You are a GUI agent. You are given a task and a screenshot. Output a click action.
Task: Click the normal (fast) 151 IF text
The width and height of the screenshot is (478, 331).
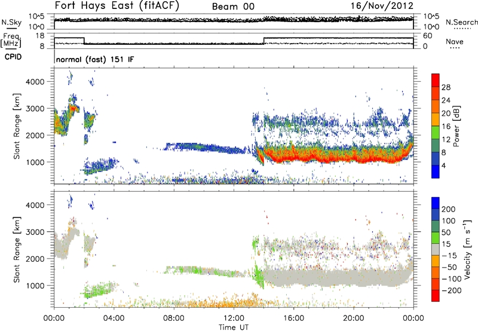[x=95, y=59]
